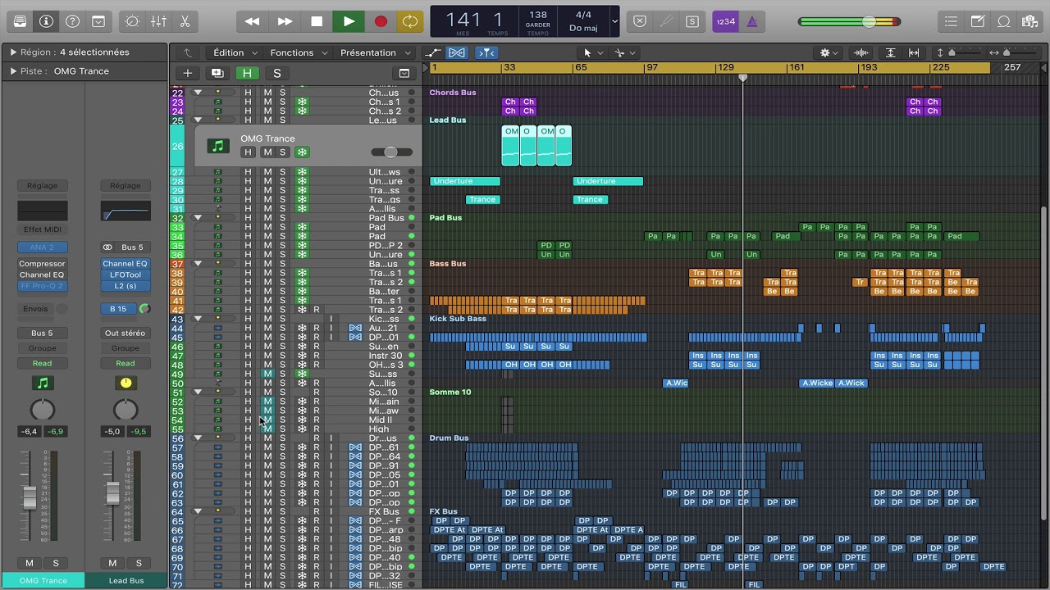Image resolution: width=1050 pixels, height=590 pixels.
Task: Expand the Piste inspector section
Action: pos(13,71)
